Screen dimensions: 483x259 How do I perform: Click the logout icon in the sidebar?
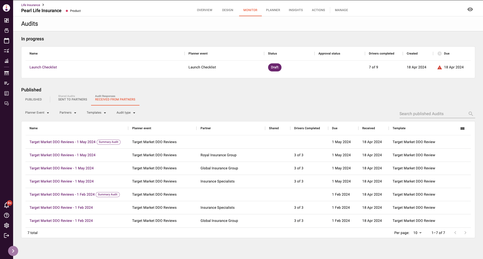(7, 236)
